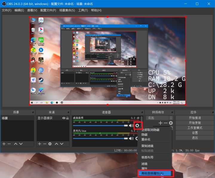The width and height of the screenshot is (215, 178).
Task: Open 设置 from the controls panel
Action: (x=195, y=133)
